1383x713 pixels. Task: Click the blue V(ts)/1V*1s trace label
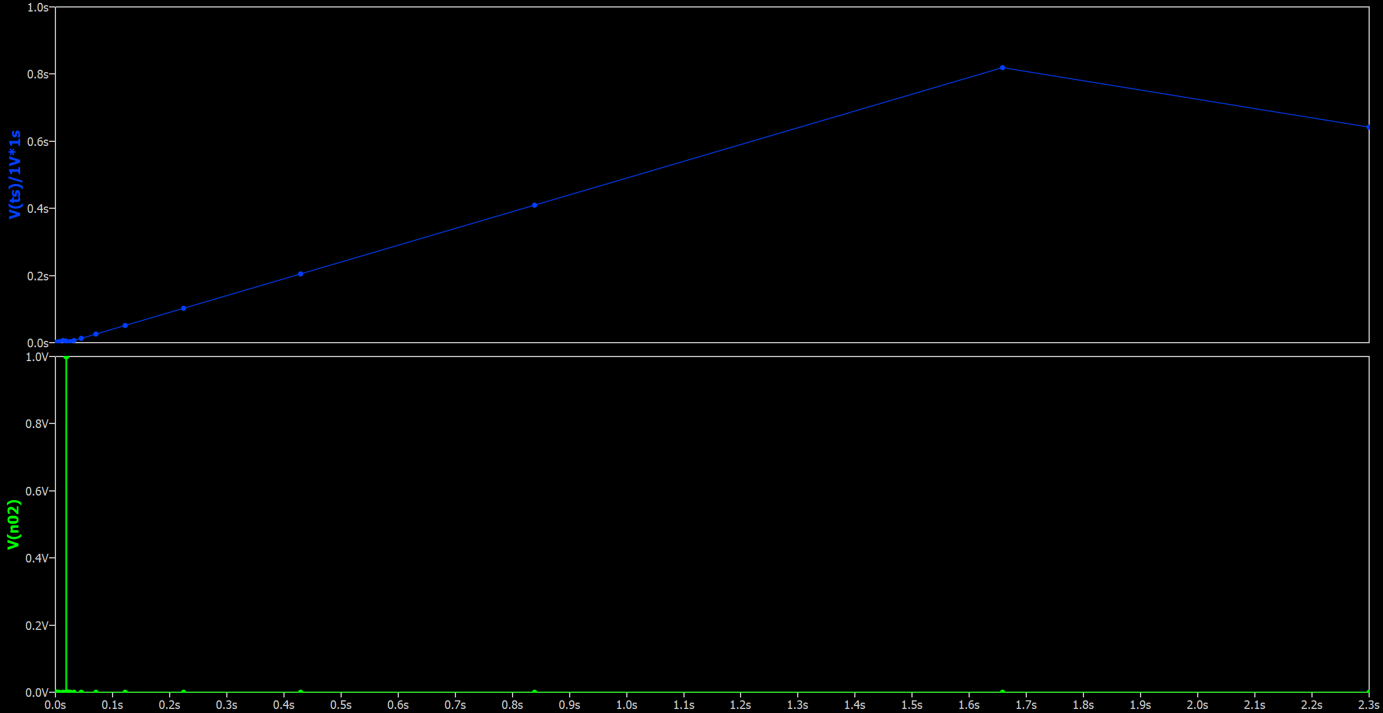[14, 174]
